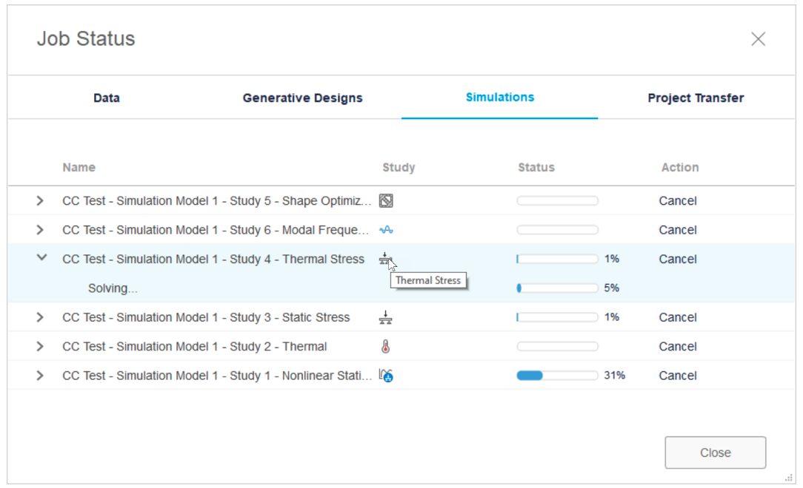Cancel the Study 5 Shape Optimization job
This screenshot has height=488, width=803.
click(678, 200)
